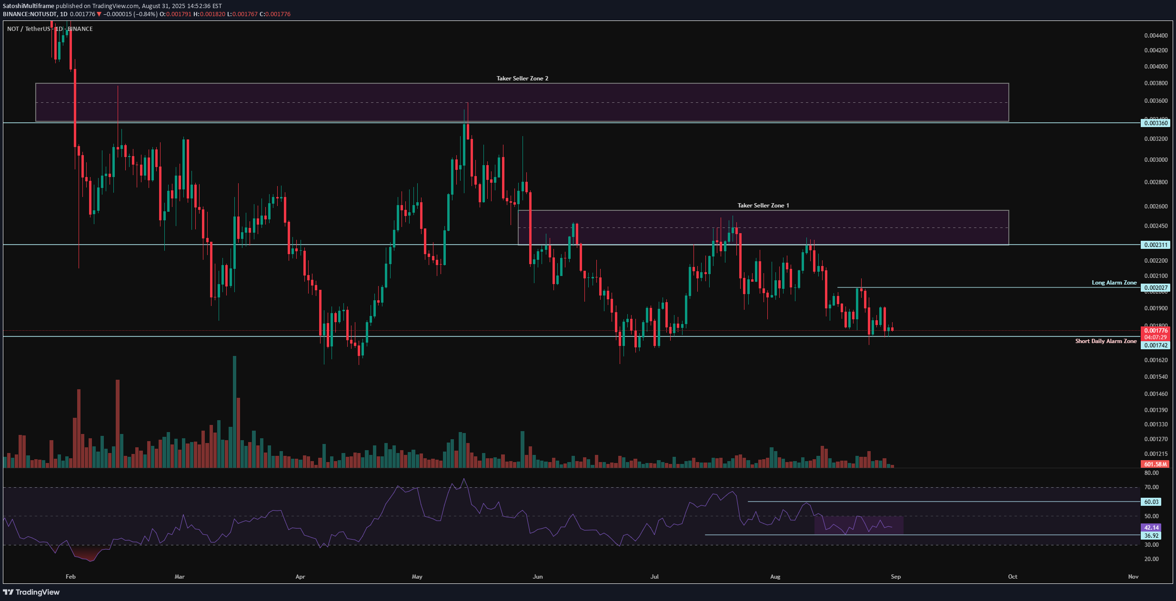
Task: Click the 0.002600 price axis label
Action: [1156, 207]
